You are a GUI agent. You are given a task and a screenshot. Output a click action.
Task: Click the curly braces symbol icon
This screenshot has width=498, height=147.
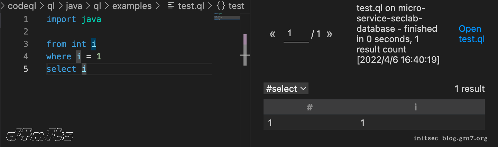click(x=221, y=6)
